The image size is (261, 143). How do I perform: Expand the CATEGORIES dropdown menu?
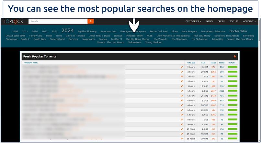[193, 21]
